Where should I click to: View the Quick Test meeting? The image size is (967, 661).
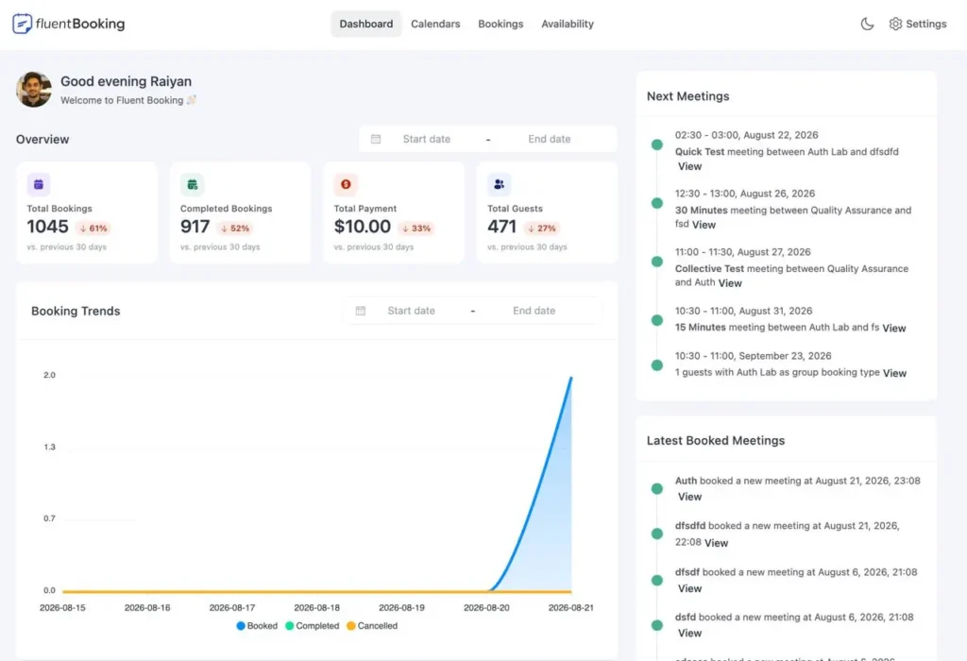tap(689, 166)
